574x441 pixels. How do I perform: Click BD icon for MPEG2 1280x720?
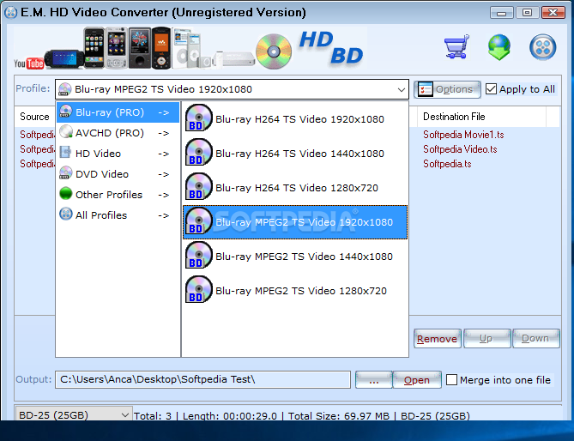[198, 289]
